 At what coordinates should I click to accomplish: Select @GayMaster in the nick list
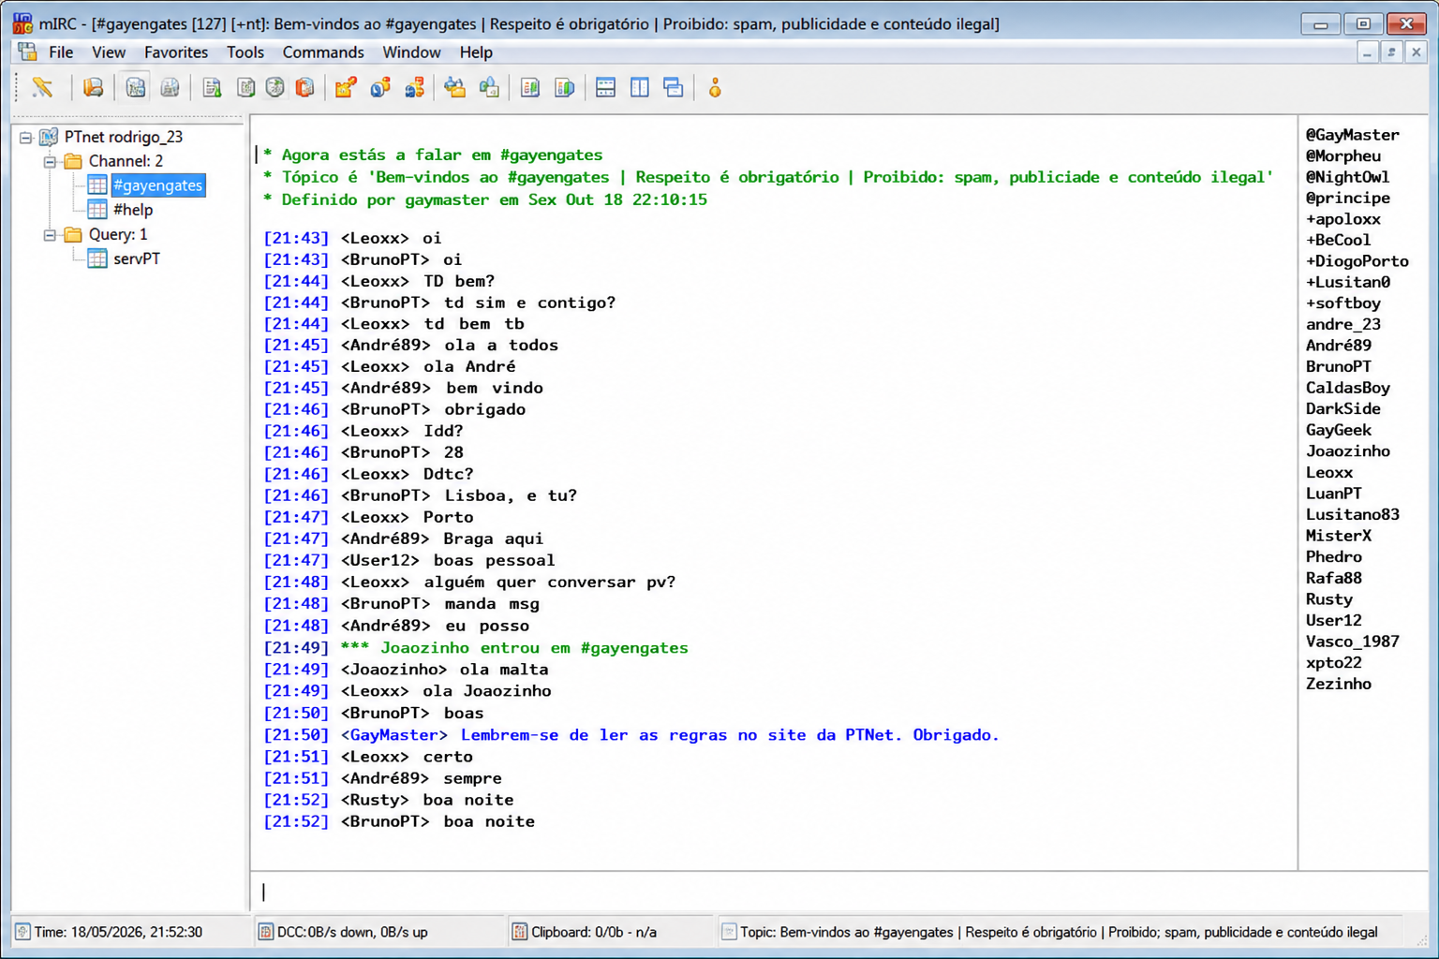pos(1353,135)
